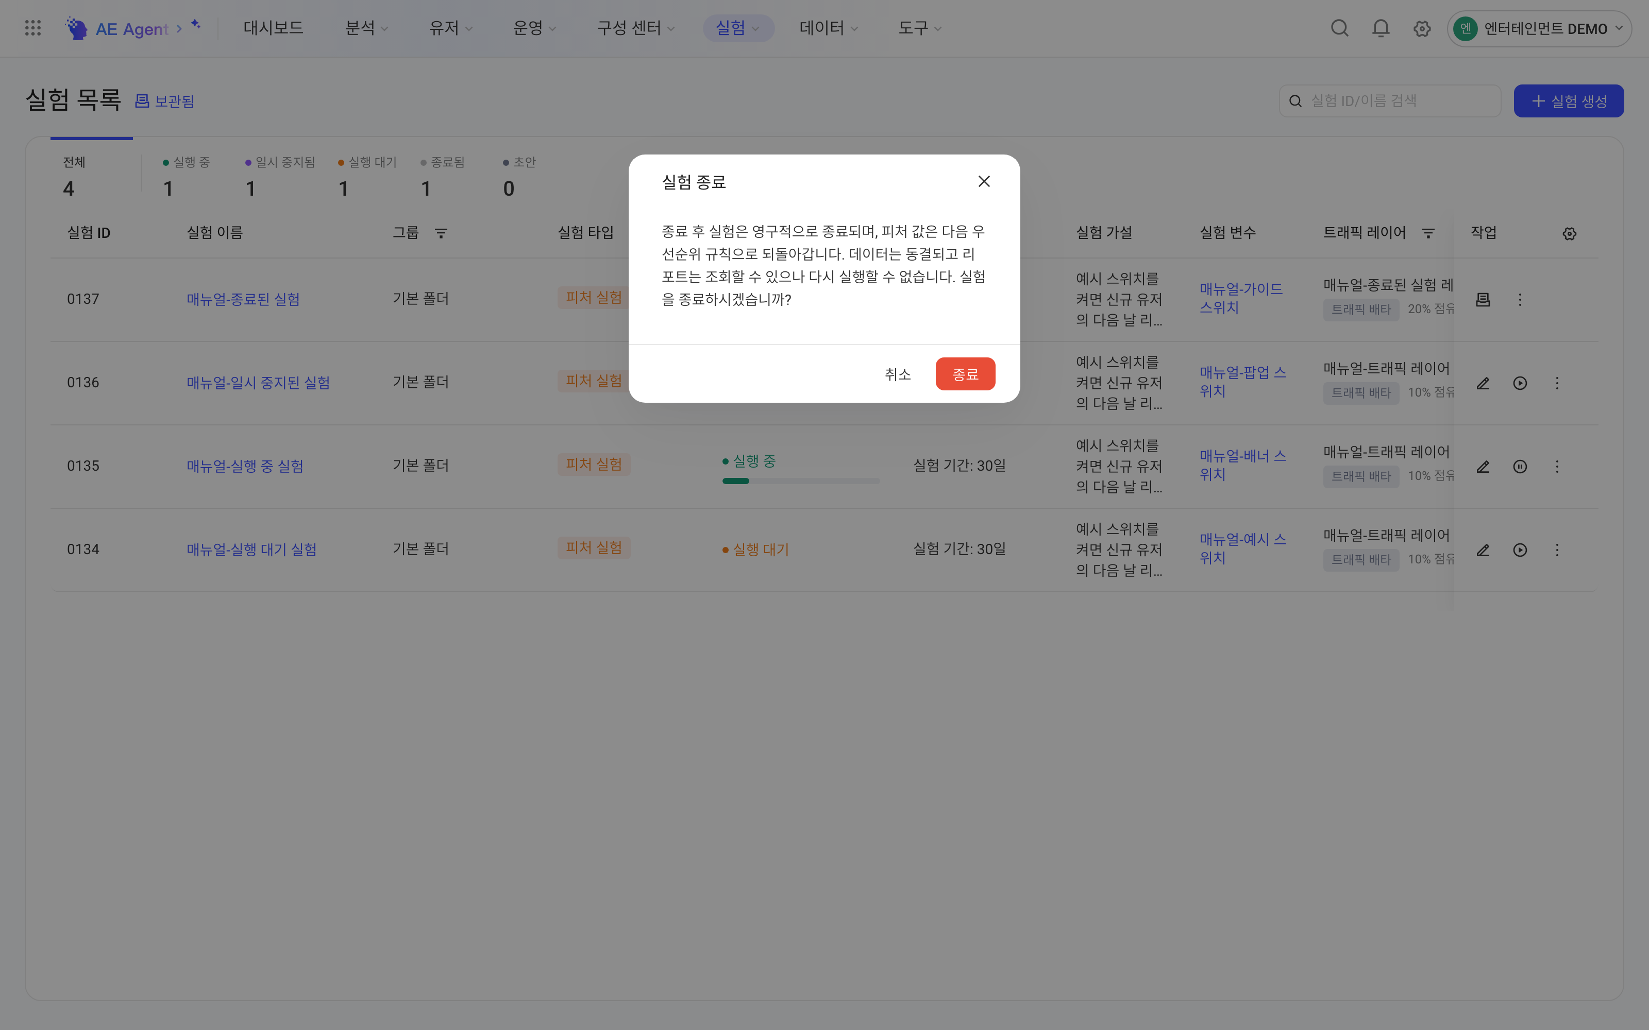Open 엔터테인먼트 DEMO project dropdown

(x=1539, y=29)
